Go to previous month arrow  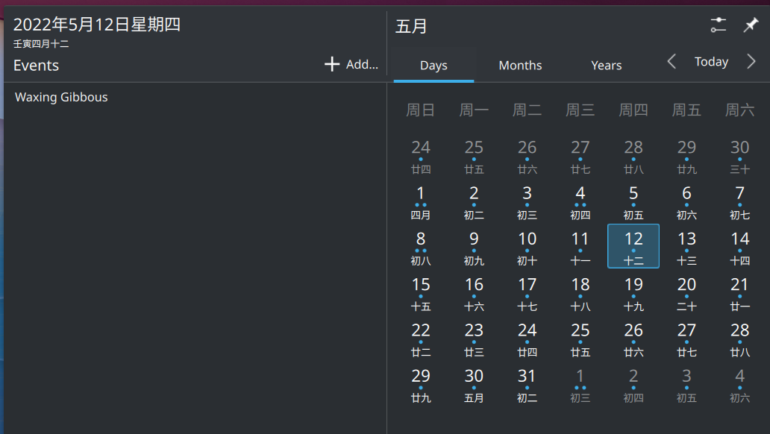[x=672, y=62]
